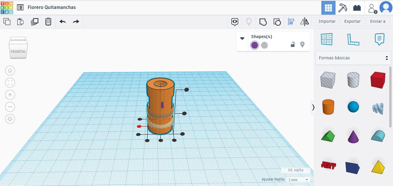Delete selection with trash icon
This screenshot has height=186, width=393.
(48, 22)
